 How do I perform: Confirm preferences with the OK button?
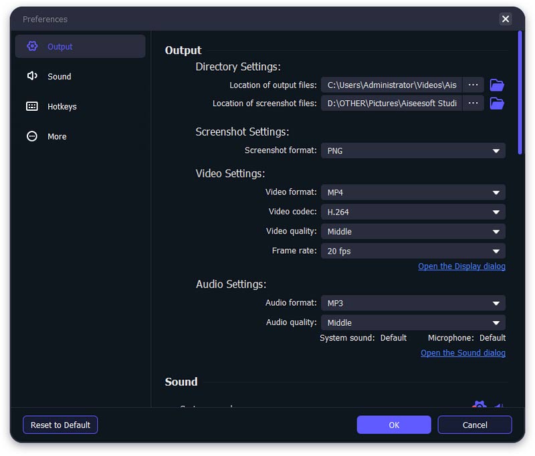pyautogui.click(x=394, y=425)
